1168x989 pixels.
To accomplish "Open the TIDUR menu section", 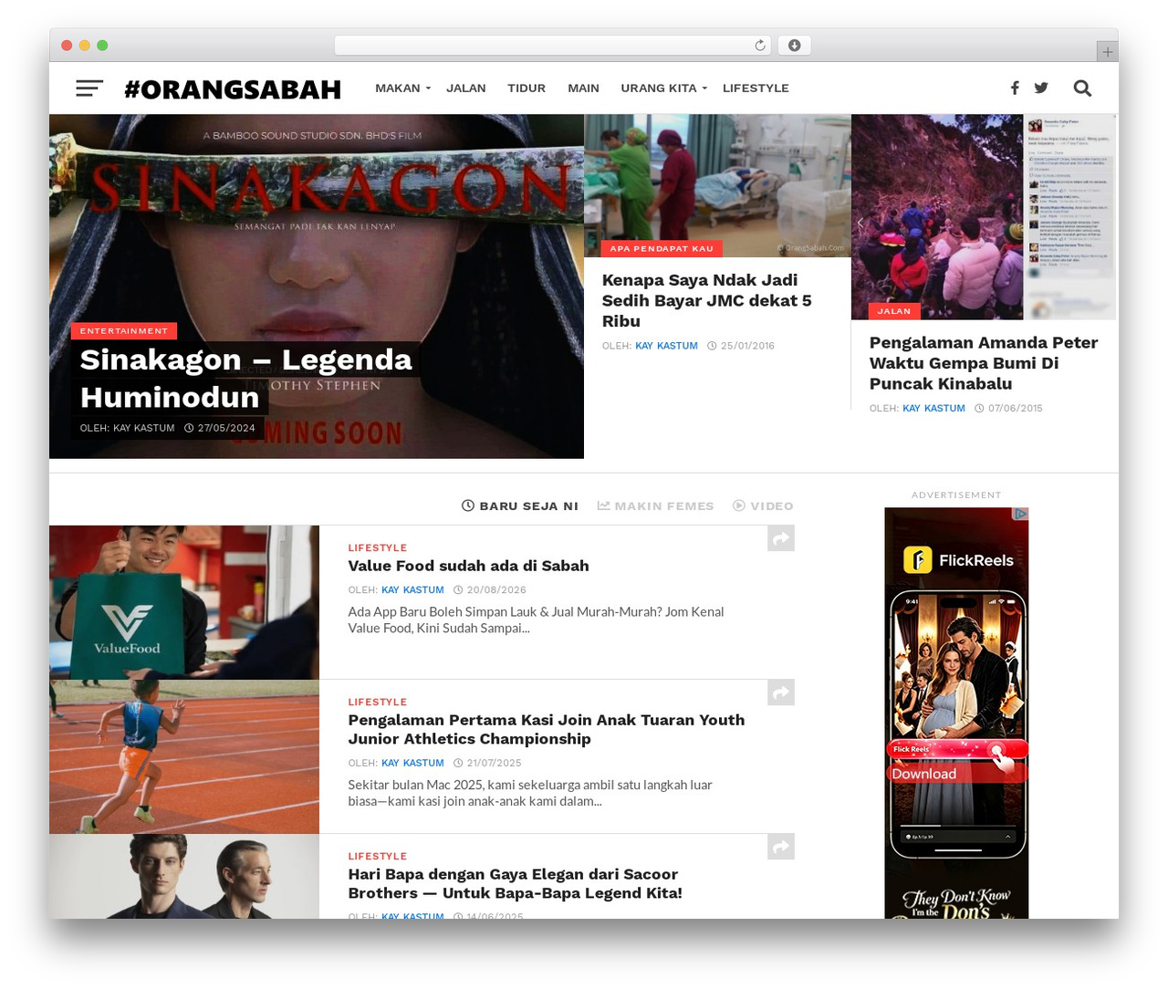I will coord(527,88).
